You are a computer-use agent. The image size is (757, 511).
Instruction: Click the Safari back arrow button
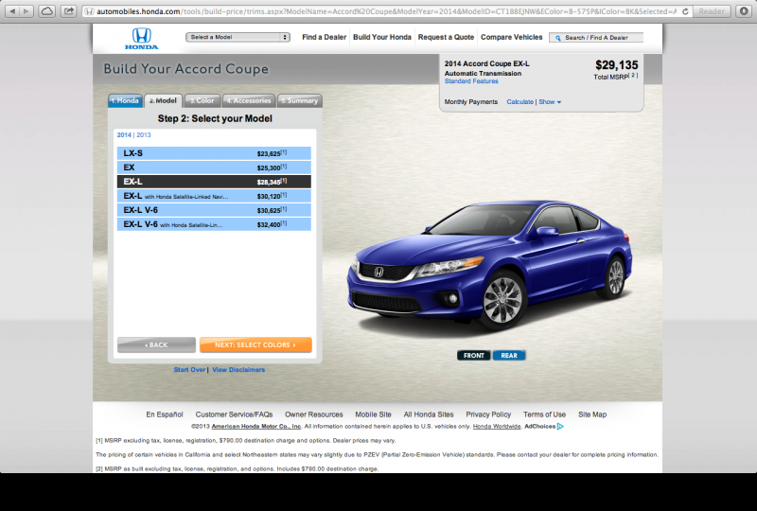(12, 11)
